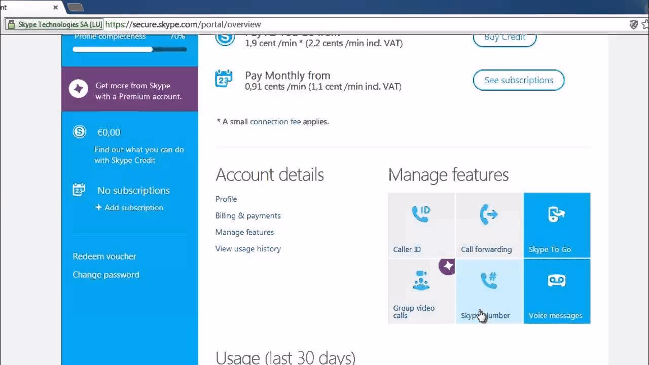Click the Skype Credit coin icon in sidebar
The image size is (649, 365).
(x=79, y=131)
